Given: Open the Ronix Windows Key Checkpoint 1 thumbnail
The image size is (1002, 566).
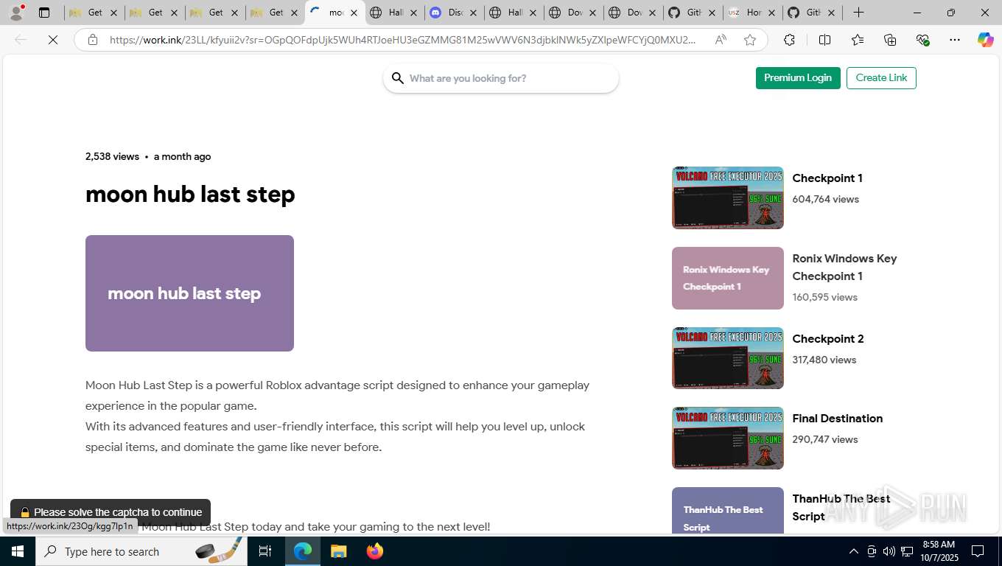Looking at the screenshot, I should (727, 278).
